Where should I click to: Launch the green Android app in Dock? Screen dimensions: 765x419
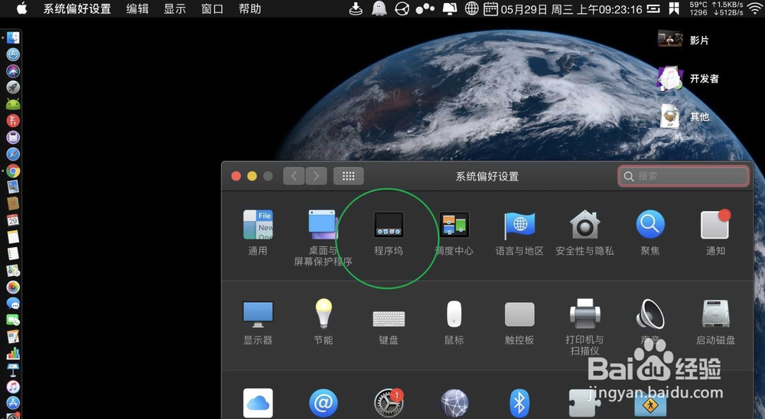tap(13, 104)
